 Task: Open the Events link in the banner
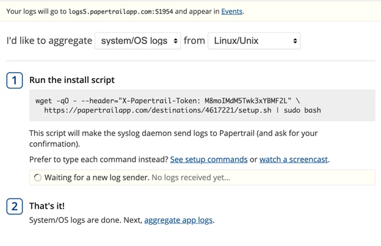[x=231, y=12]
